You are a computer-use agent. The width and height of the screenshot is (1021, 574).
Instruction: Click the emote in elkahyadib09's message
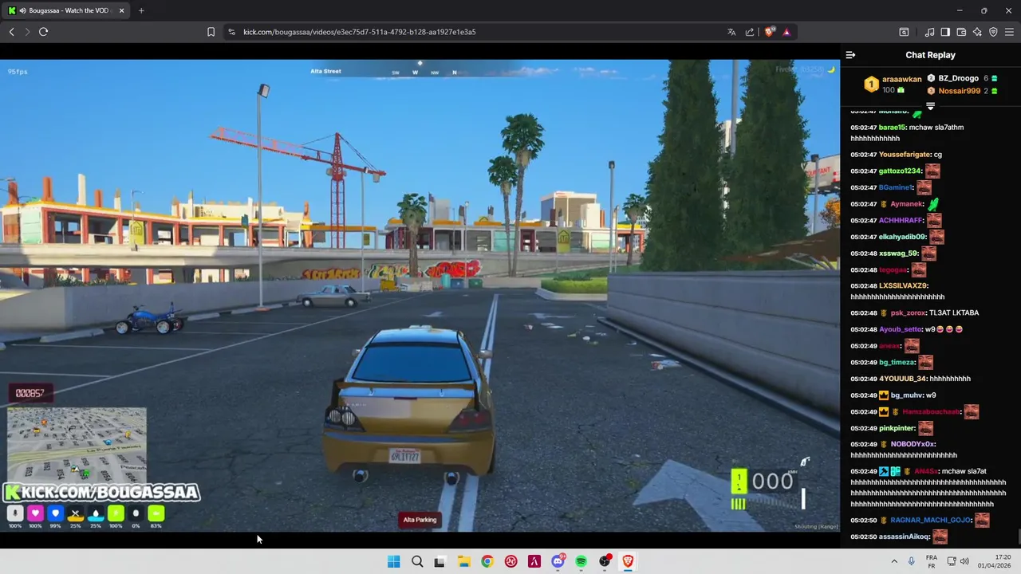937,237
